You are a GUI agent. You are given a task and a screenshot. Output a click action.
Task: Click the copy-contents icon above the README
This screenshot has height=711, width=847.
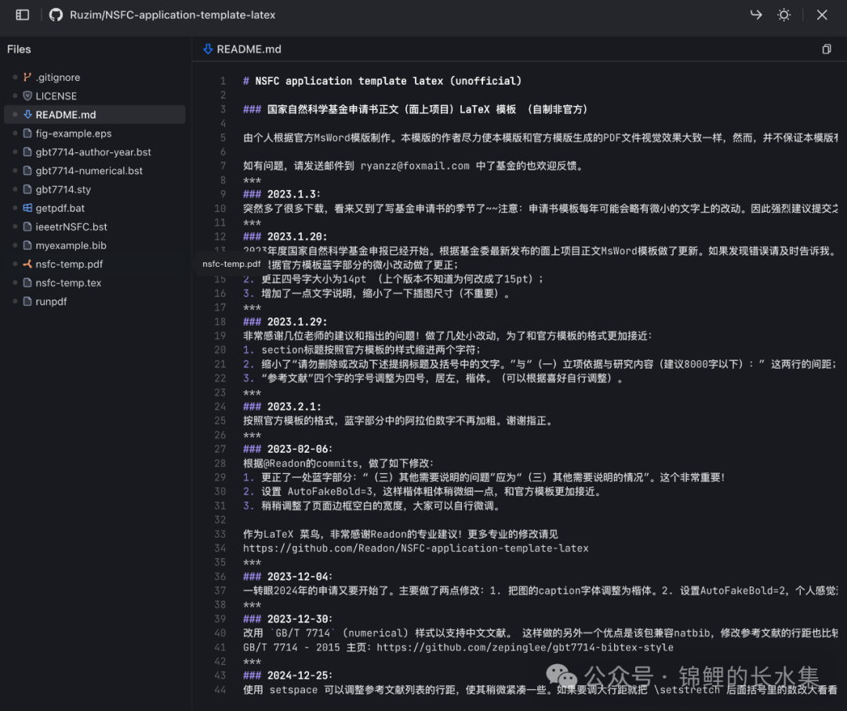click(826, 49)
